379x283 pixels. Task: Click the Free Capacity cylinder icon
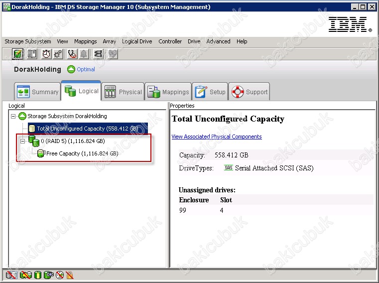click(x=41, y=153)
